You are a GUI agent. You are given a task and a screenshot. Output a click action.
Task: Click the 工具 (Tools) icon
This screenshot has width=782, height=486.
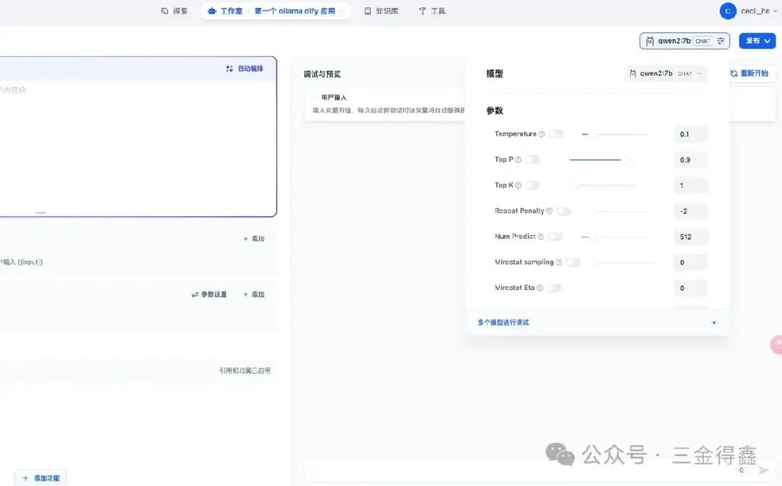pyautogui.click(x=421, y=10)
